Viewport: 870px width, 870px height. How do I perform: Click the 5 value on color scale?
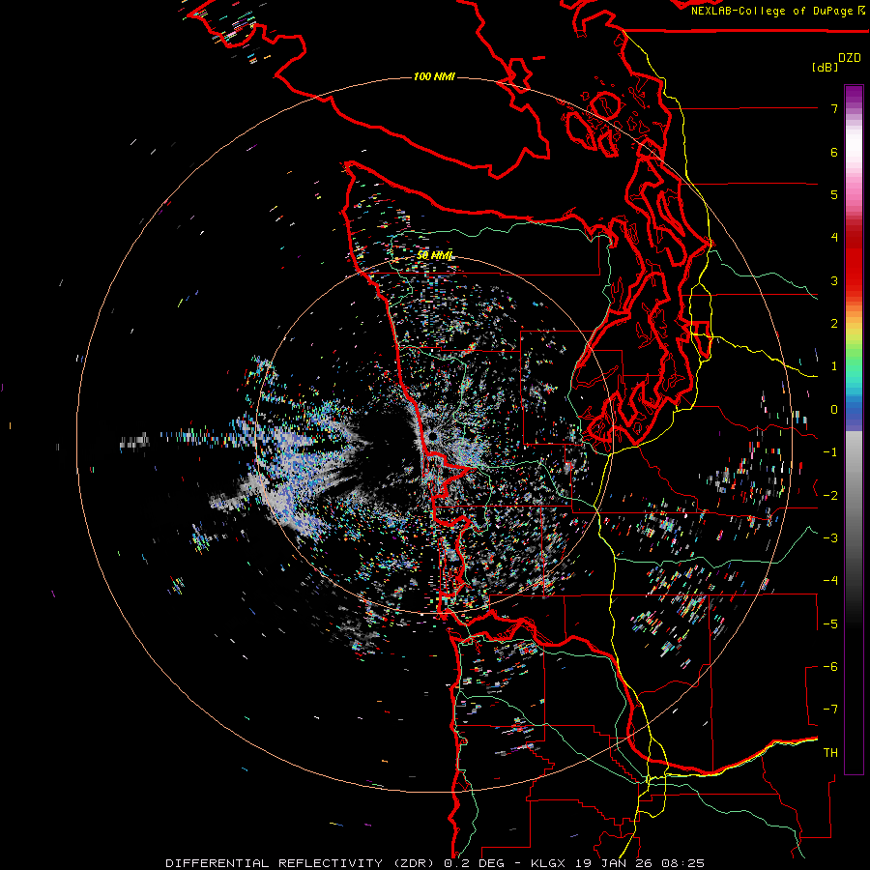click(834, 194)
